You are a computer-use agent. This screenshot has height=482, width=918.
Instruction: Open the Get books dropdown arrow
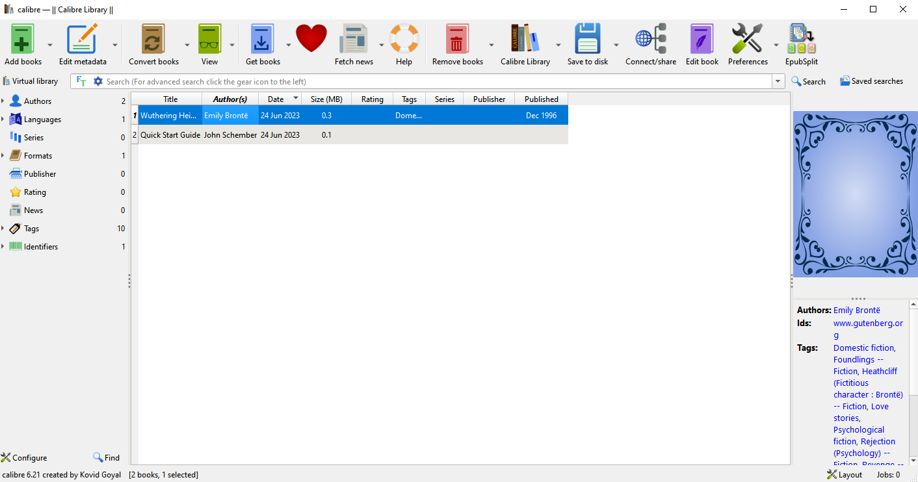(x=289, y=45)
